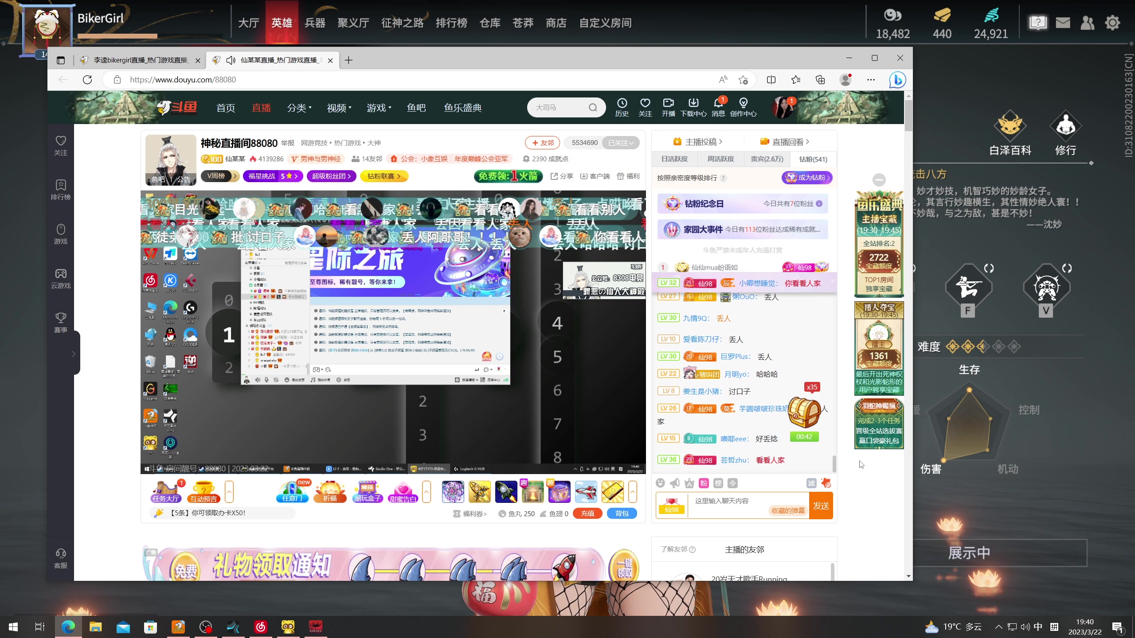Expand the arrow after 互动预言

click(229, 492)
